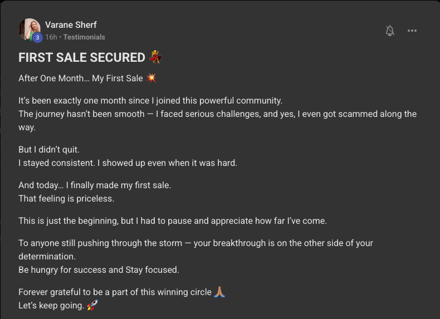Open the Varane Sherf author name link
Image resolution: width=440 pixels, height=319 pixels.
[x=71, y=24]
